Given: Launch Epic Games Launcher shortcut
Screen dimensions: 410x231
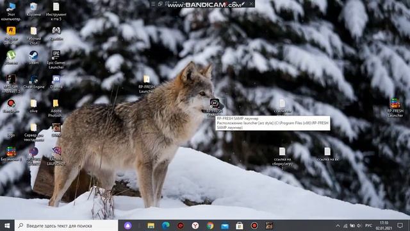Looking at the screenshot, I should pyautogui.click(x=56, y=60).
